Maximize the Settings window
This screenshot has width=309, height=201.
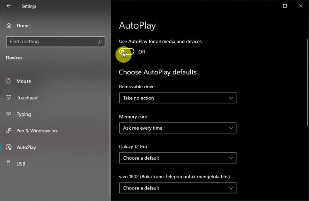click(285, 6)
